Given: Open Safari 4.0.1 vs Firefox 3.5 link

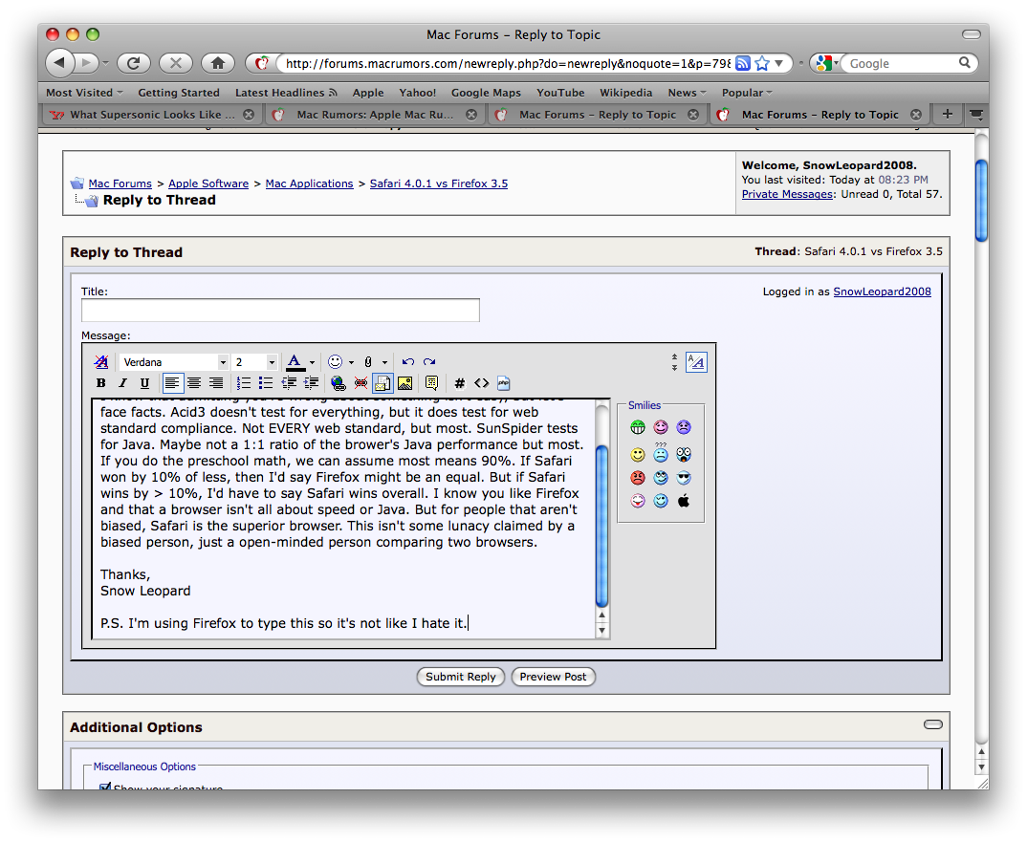Looking at the screenshot, I should pyautogui.click(x=439, y=184).
